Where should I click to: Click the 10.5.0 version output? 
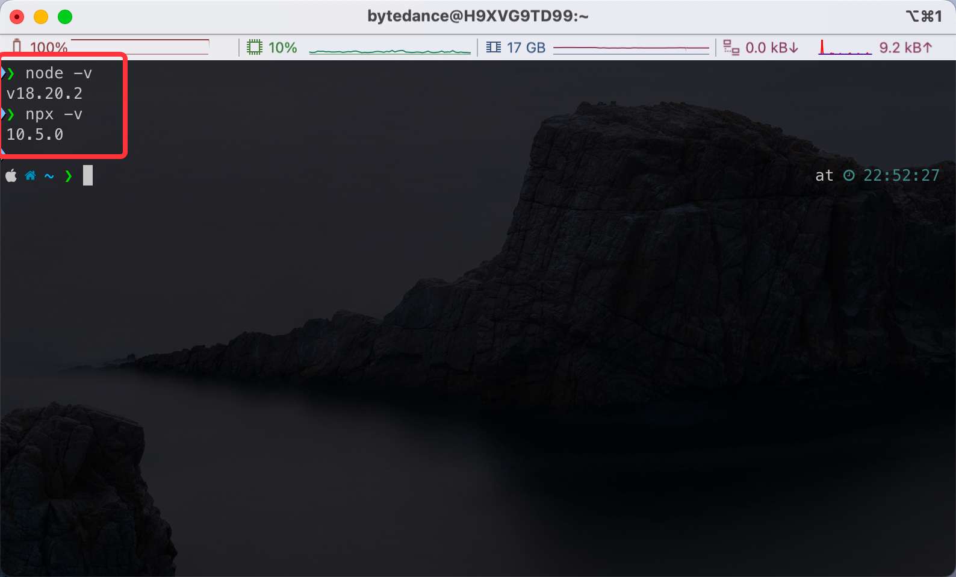coord(35,134)
